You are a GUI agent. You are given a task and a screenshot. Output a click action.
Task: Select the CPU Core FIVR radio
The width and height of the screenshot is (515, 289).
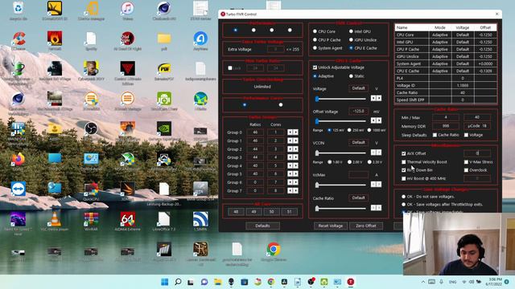(315, 31)
